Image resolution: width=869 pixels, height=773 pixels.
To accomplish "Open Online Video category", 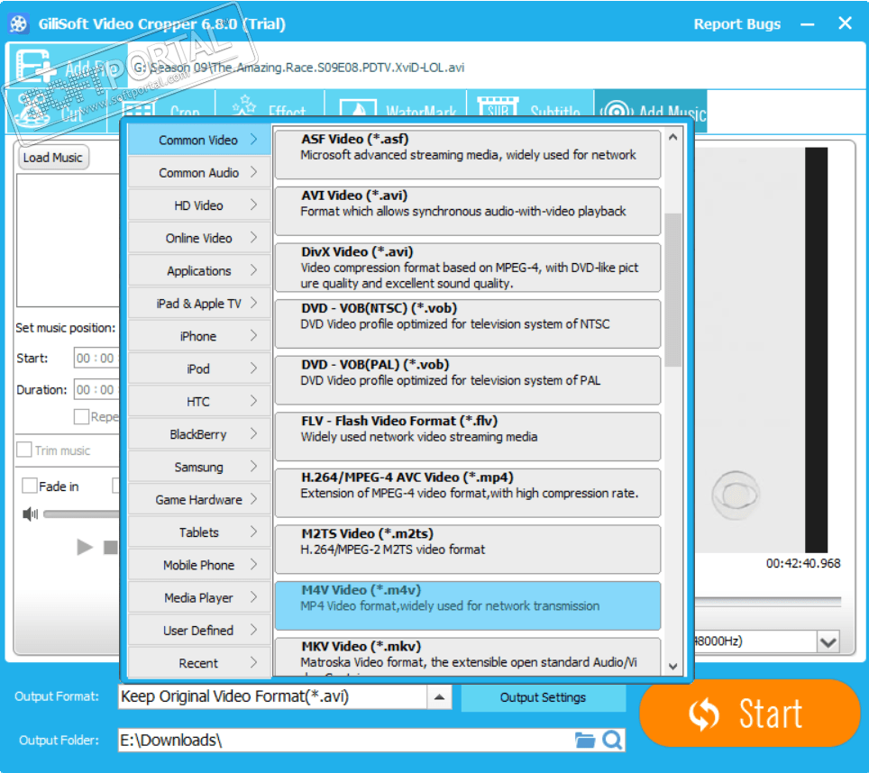I will (199, 238).
